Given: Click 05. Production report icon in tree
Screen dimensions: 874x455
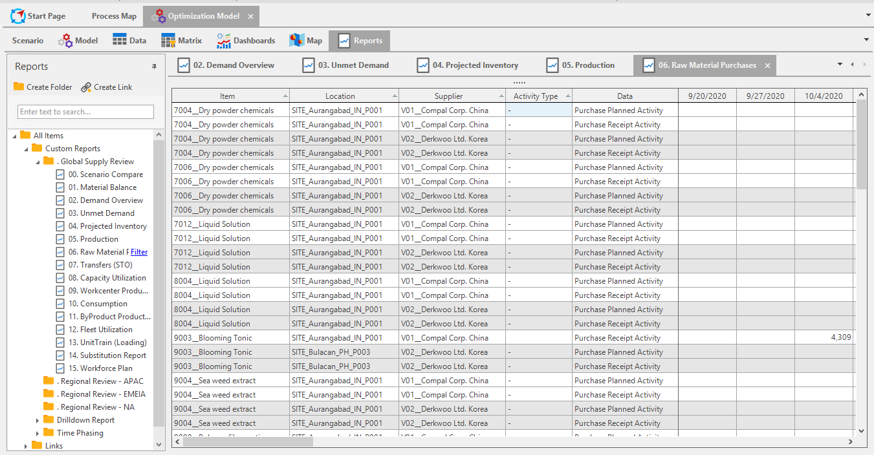Looking at the screenshot, I should tap(61, 239).
